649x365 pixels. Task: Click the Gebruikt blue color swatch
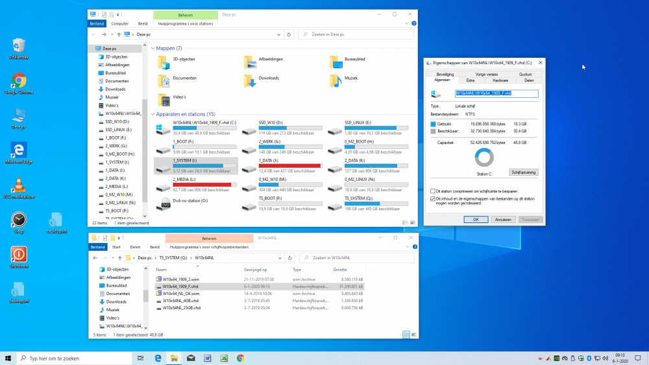(x=434, y=123)
